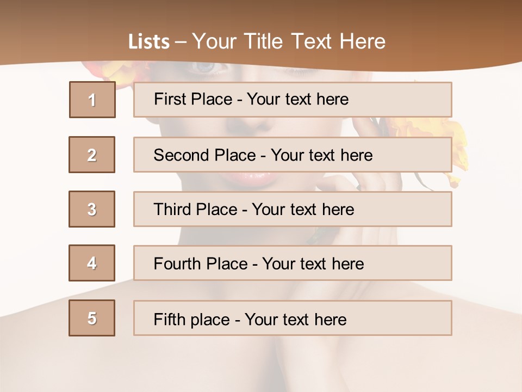Click the number 1 box
This screenshot has height=392, width=522.
92,100
